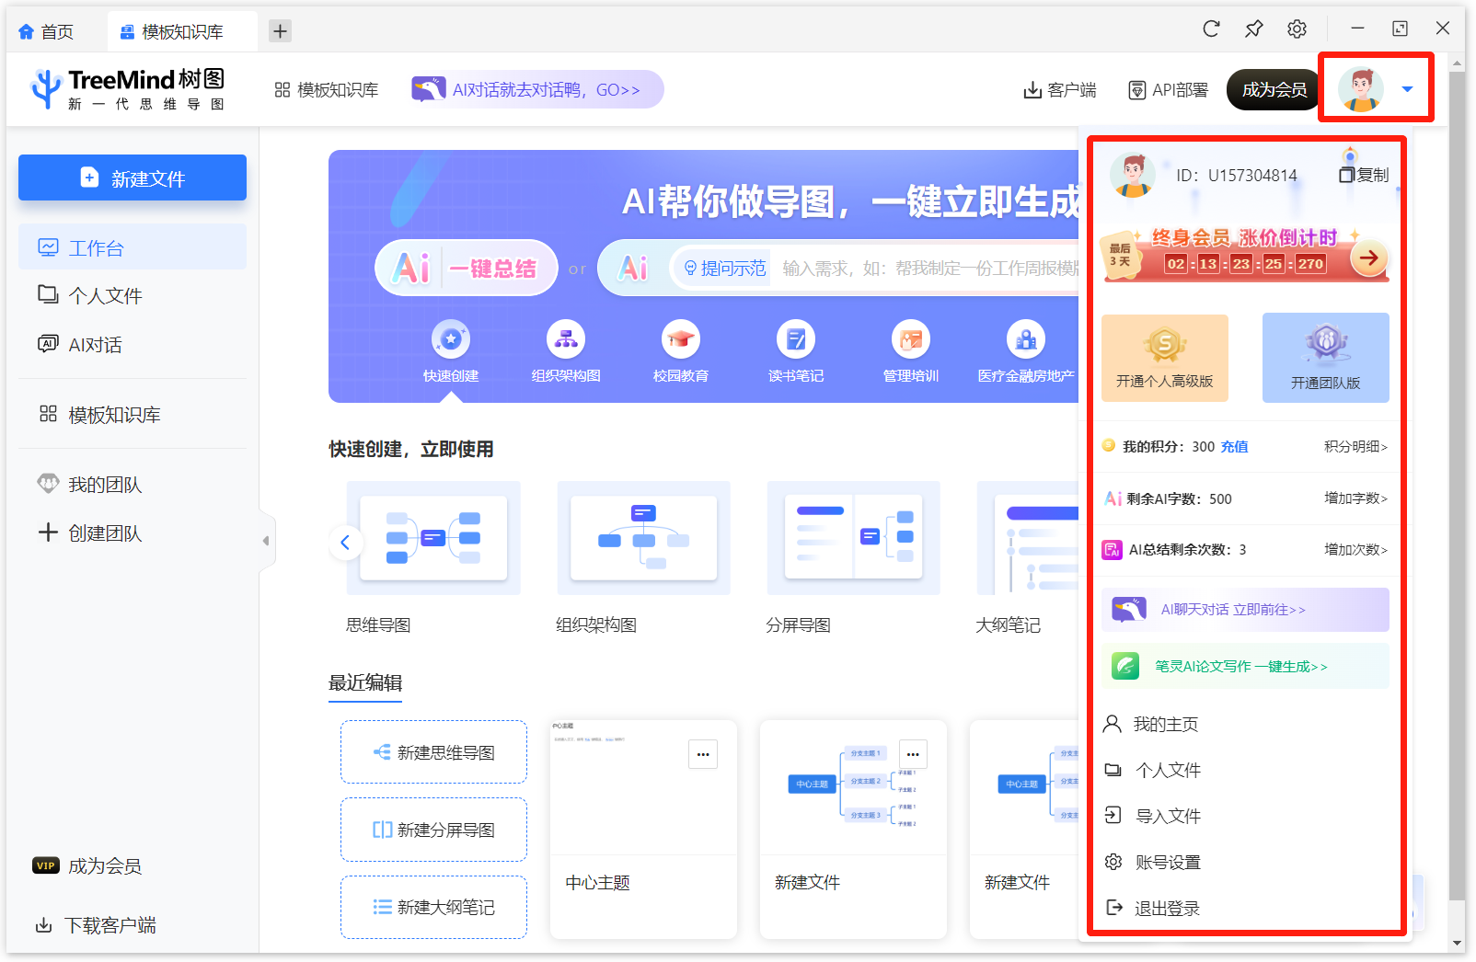
Task: Click the user avatar in top bar
Action: pos(1361,89)
